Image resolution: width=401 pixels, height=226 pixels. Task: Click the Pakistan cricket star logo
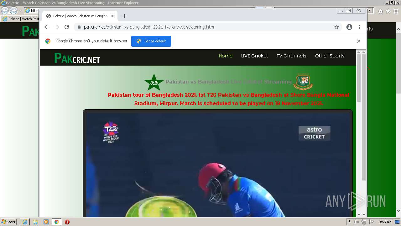click(x=154, y=82)
